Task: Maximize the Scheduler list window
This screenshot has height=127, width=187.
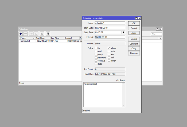Action: pyautogui.click(x=157, y=29)
